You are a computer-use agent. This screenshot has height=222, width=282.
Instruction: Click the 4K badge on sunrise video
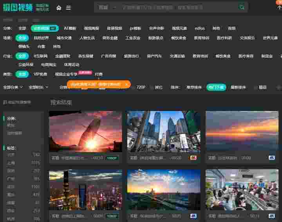pos(271,158)
